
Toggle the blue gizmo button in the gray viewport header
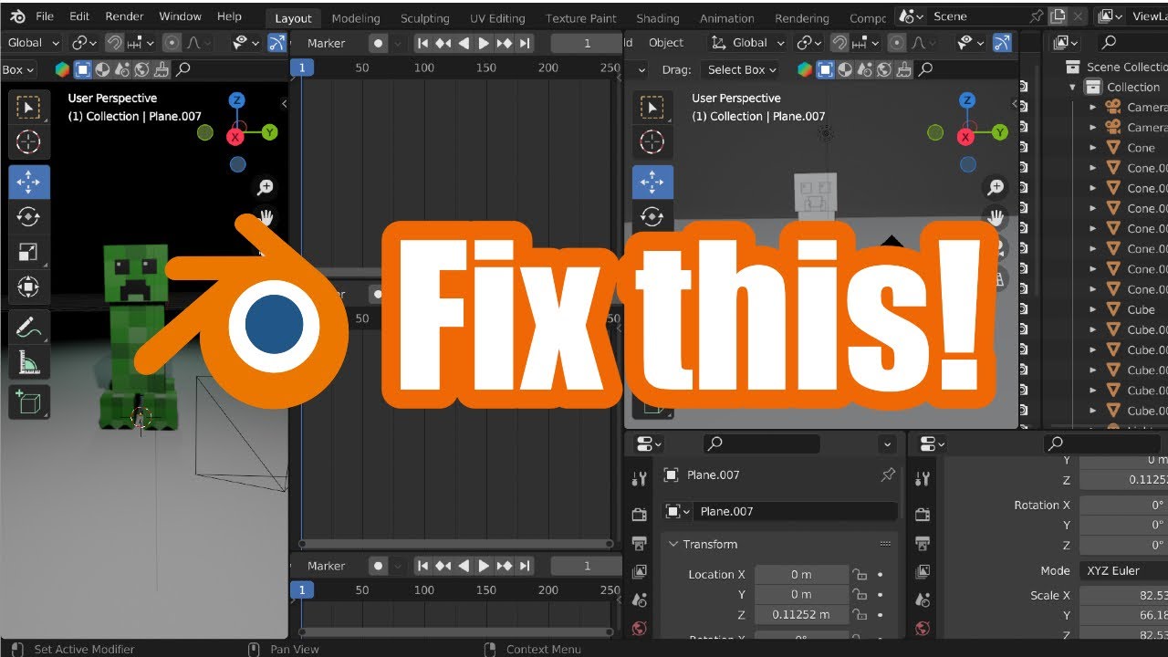pos(1002,43)
